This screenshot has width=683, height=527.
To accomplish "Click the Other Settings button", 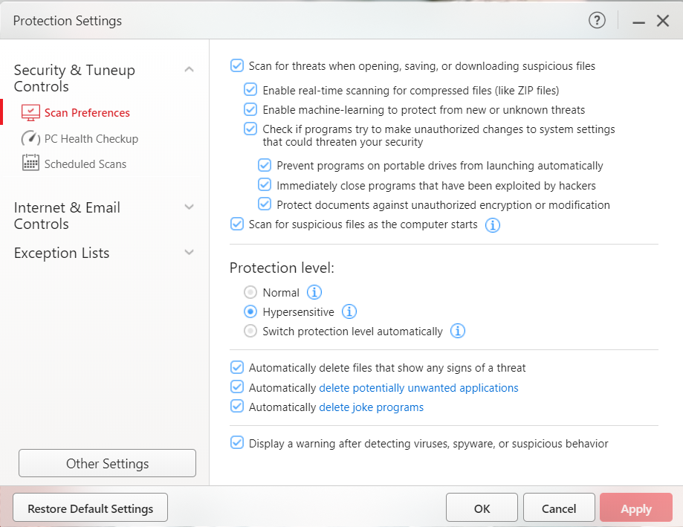I will pyautogui.click(x=107, y=463).
